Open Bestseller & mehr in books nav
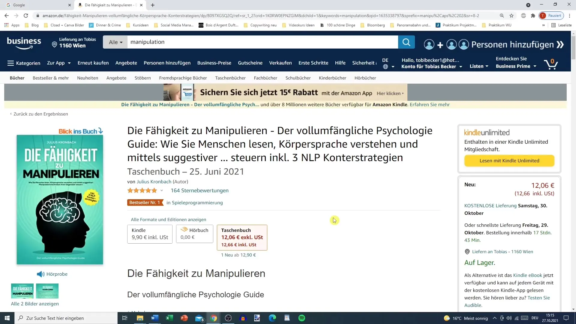The width and height of the screenshot is (576, 324). click(x=51, y=78)
